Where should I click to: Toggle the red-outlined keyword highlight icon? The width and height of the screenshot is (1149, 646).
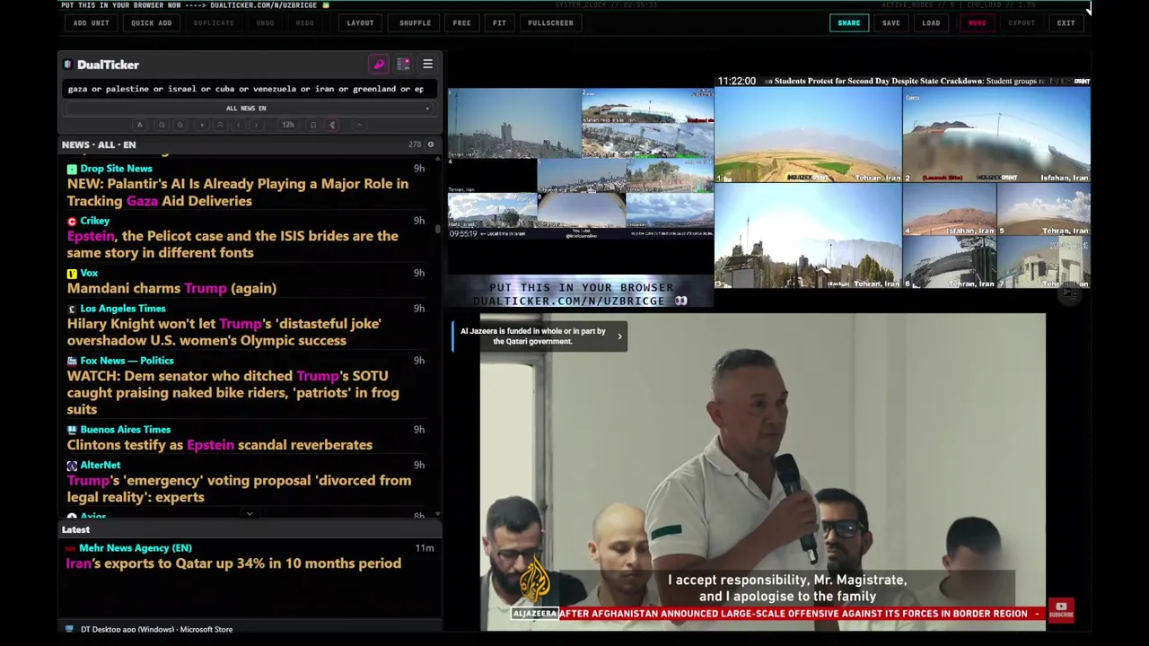click(x=332, y=125)
